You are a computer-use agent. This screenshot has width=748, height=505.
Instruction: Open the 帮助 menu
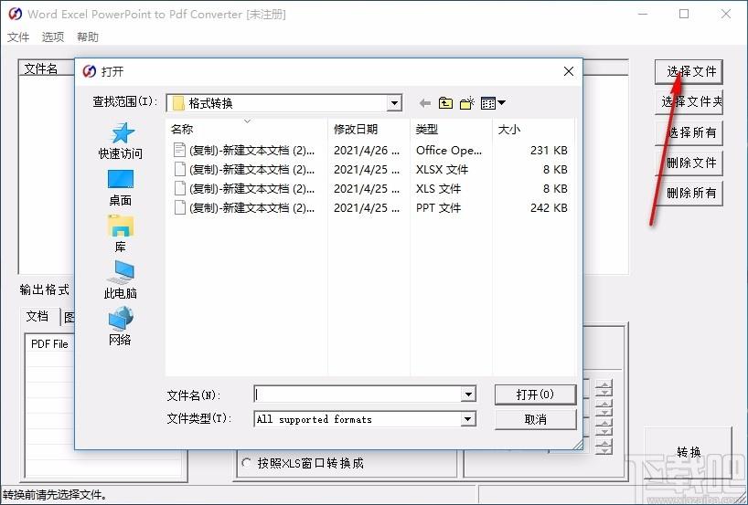tap(87, 37)
